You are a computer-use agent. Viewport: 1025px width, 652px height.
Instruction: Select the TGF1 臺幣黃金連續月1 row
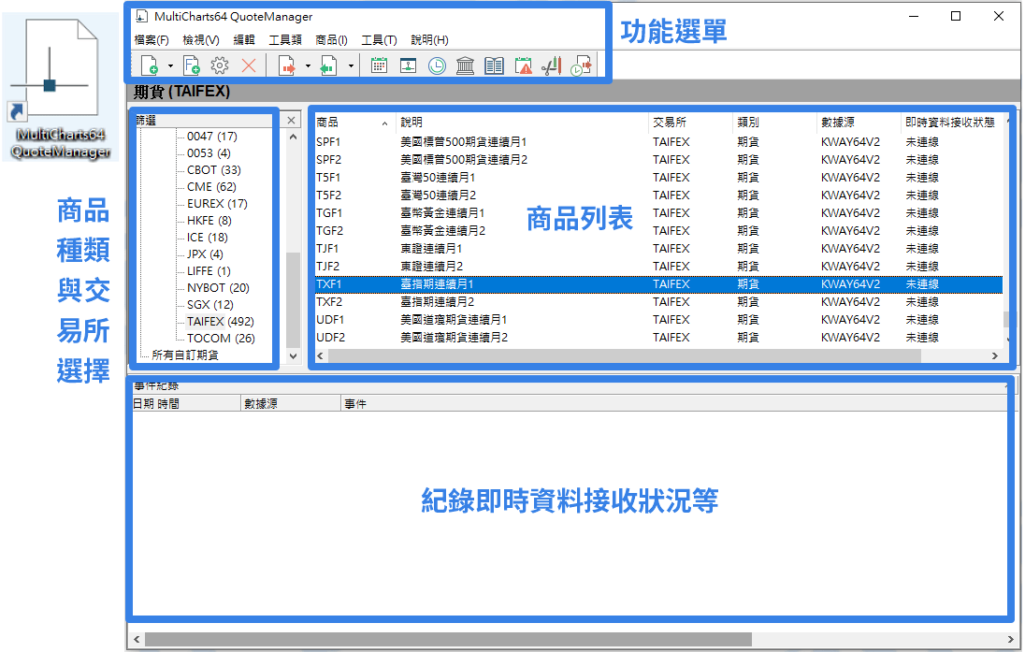658,213
